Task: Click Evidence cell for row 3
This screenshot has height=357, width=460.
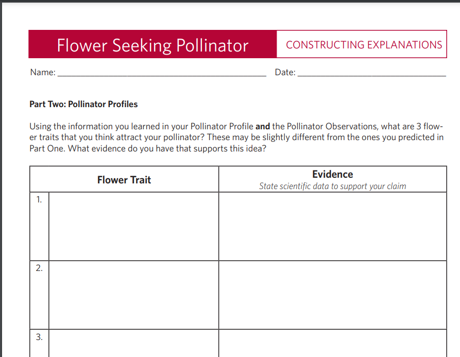Action: click(333, 343)
